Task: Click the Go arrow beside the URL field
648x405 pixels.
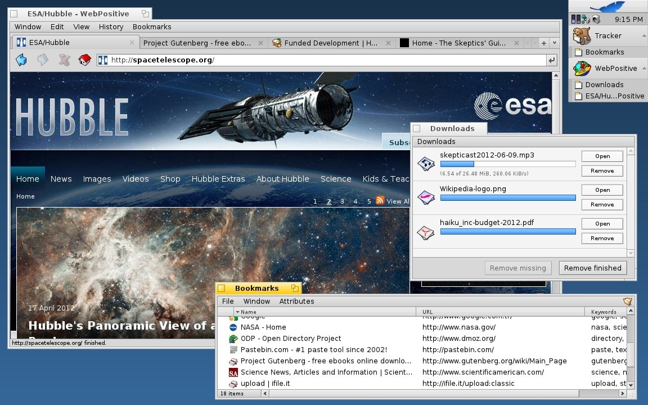Action: pos(552,60)
